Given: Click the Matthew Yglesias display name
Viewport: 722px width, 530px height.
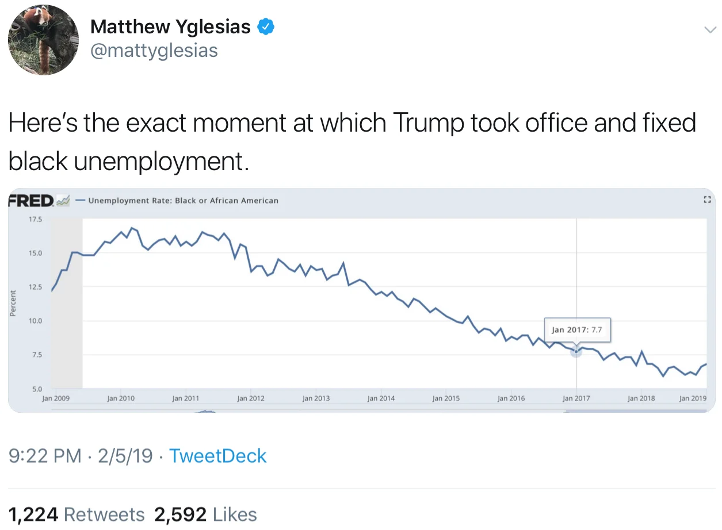Looking at the screenshot, I should tap(170, 26).
